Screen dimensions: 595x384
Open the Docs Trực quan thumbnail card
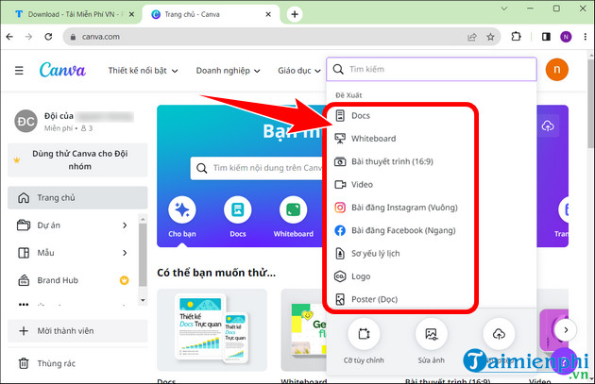(212, 330)
